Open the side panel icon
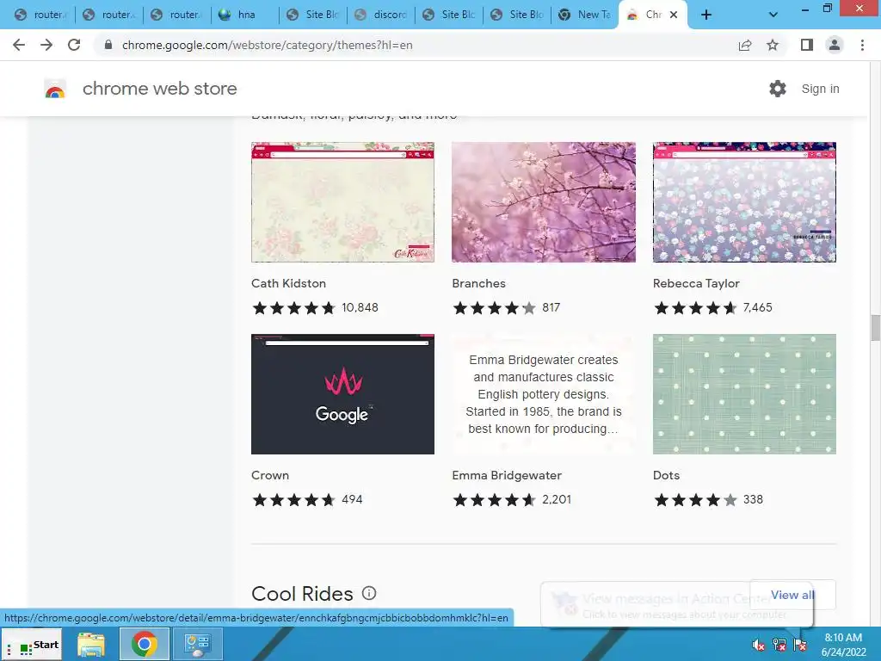This screenshot has height=661, width=881. point(807,45)
